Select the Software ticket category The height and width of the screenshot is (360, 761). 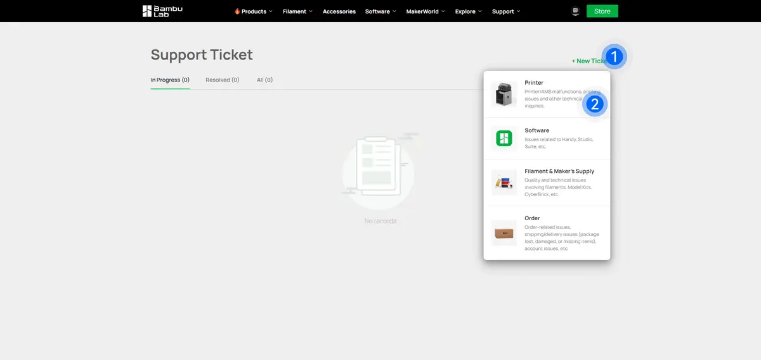(x=547, y=139)
